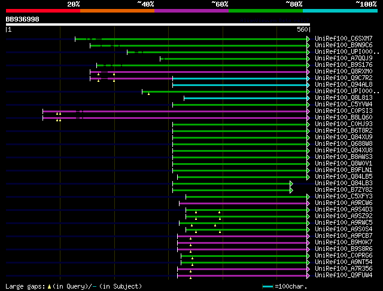Select the UniRef100_Q84XU9 hit label
The height and width of the screenshot is (291, 383).
[x=344, y=137]
